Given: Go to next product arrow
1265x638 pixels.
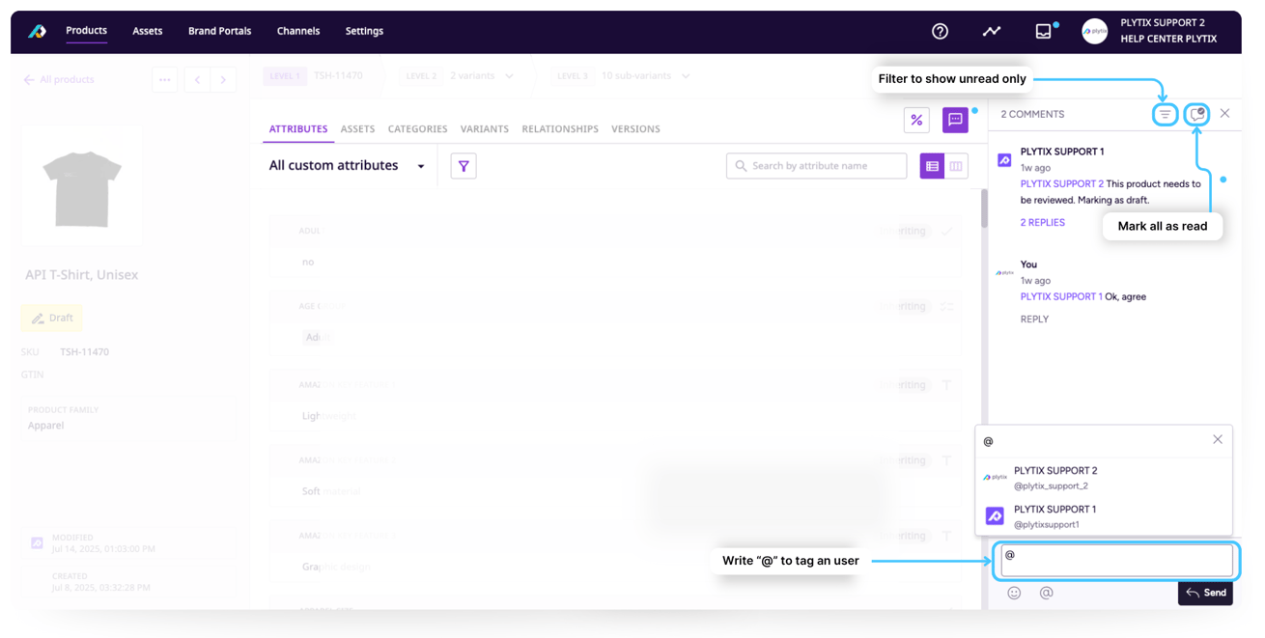Looking at the screenshot, I should click(x=223, y=80).
